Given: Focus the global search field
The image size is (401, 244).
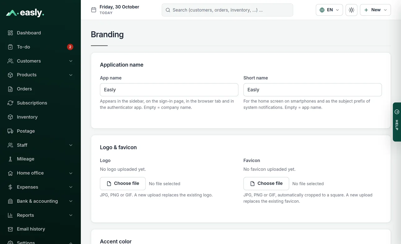Looking at the screenshot, I should pos(227,10).
